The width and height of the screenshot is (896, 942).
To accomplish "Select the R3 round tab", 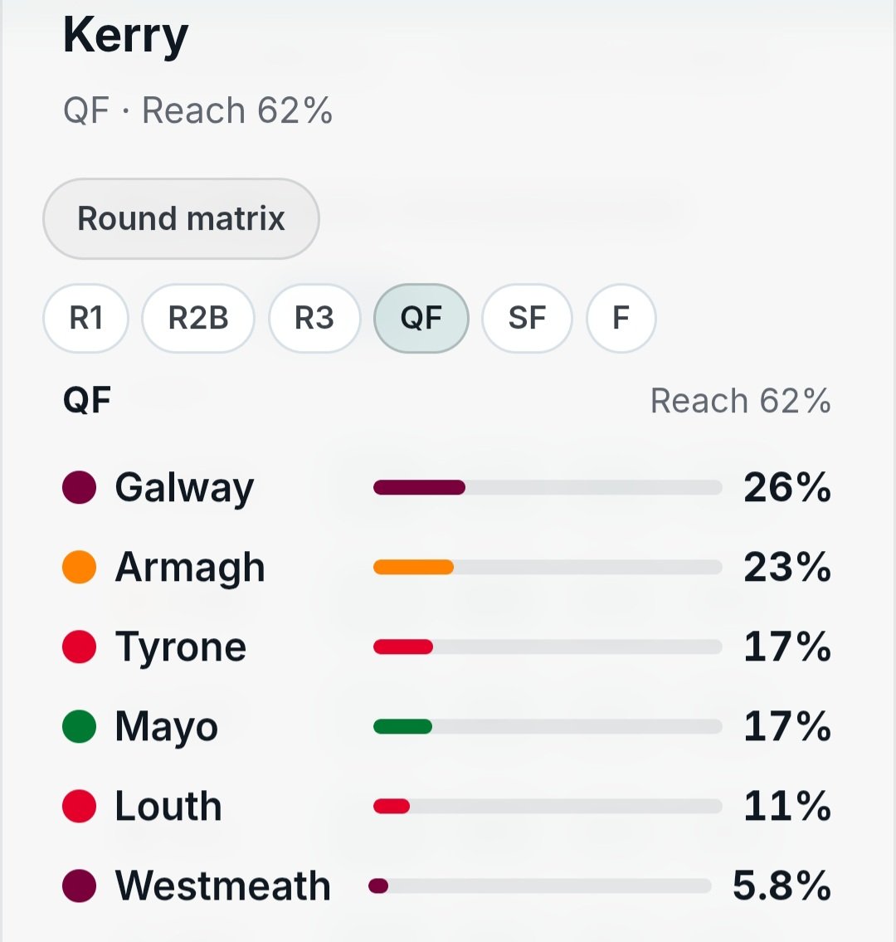I will (x=314, y=318).
